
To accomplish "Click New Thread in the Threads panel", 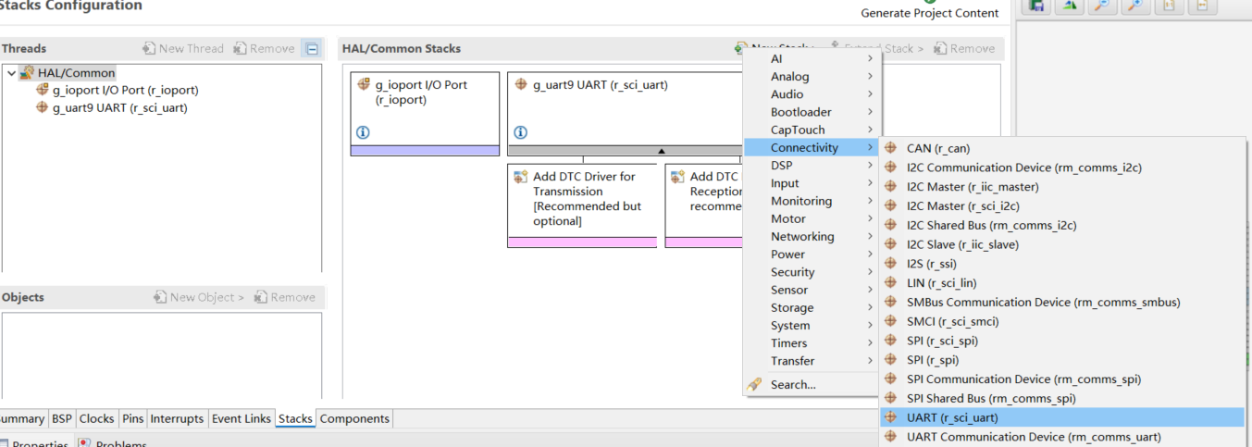I will tap(183, 49).
